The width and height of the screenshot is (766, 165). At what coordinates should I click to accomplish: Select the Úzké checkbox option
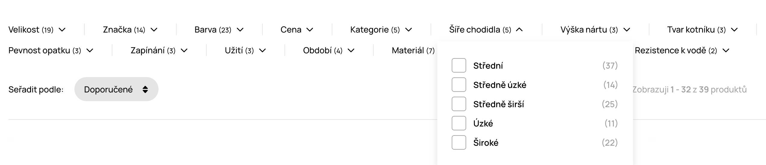coord(459,123)
